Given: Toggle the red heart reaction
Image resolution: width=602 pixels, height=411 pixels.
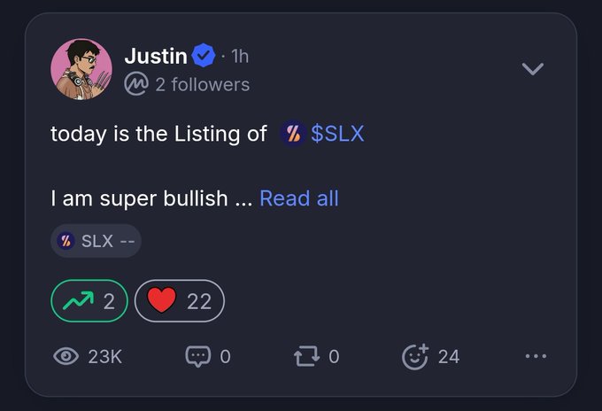Looking at the screenshot, I should click(x=180, y=301).
